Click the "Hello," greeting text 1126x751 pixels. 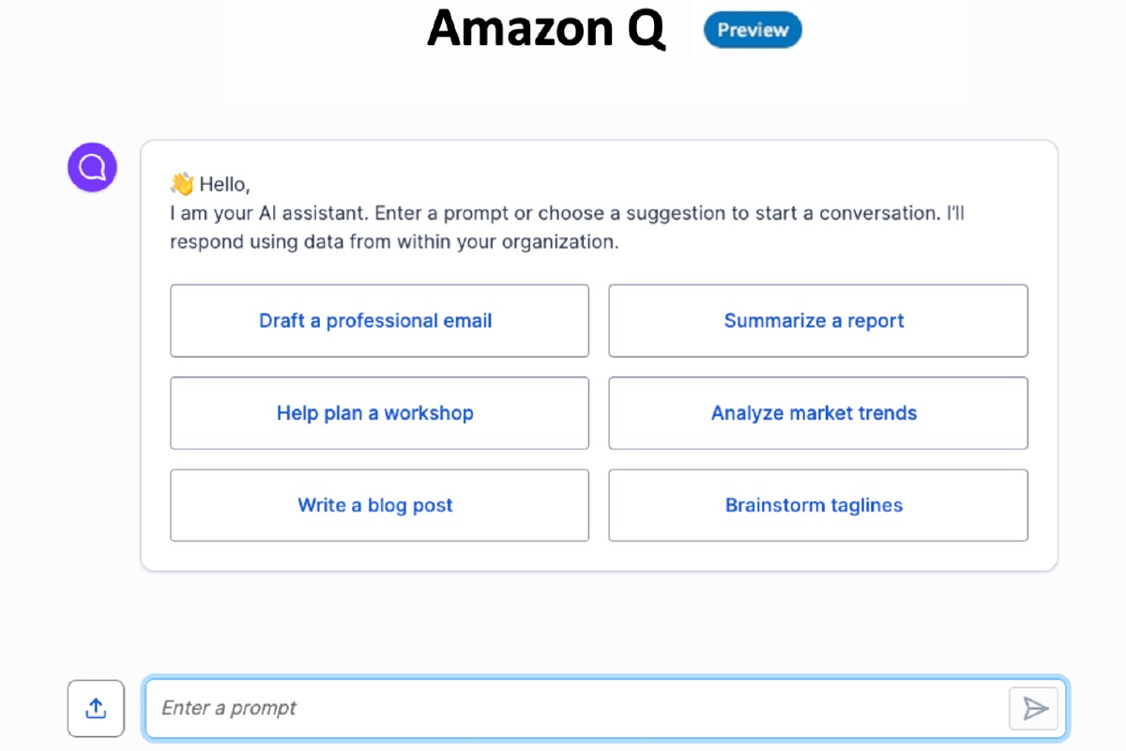(x=225, y=184)
